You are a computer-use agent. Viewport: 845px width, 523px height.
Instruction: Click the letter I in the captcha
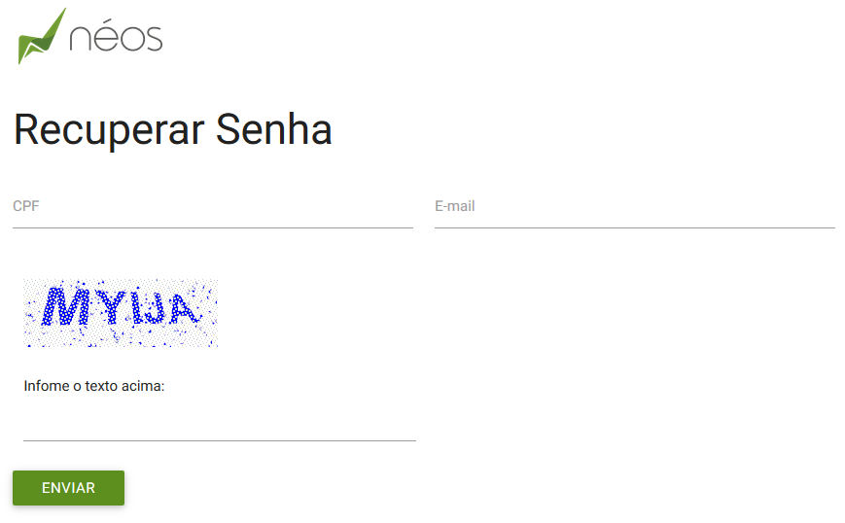coord(135,308)
